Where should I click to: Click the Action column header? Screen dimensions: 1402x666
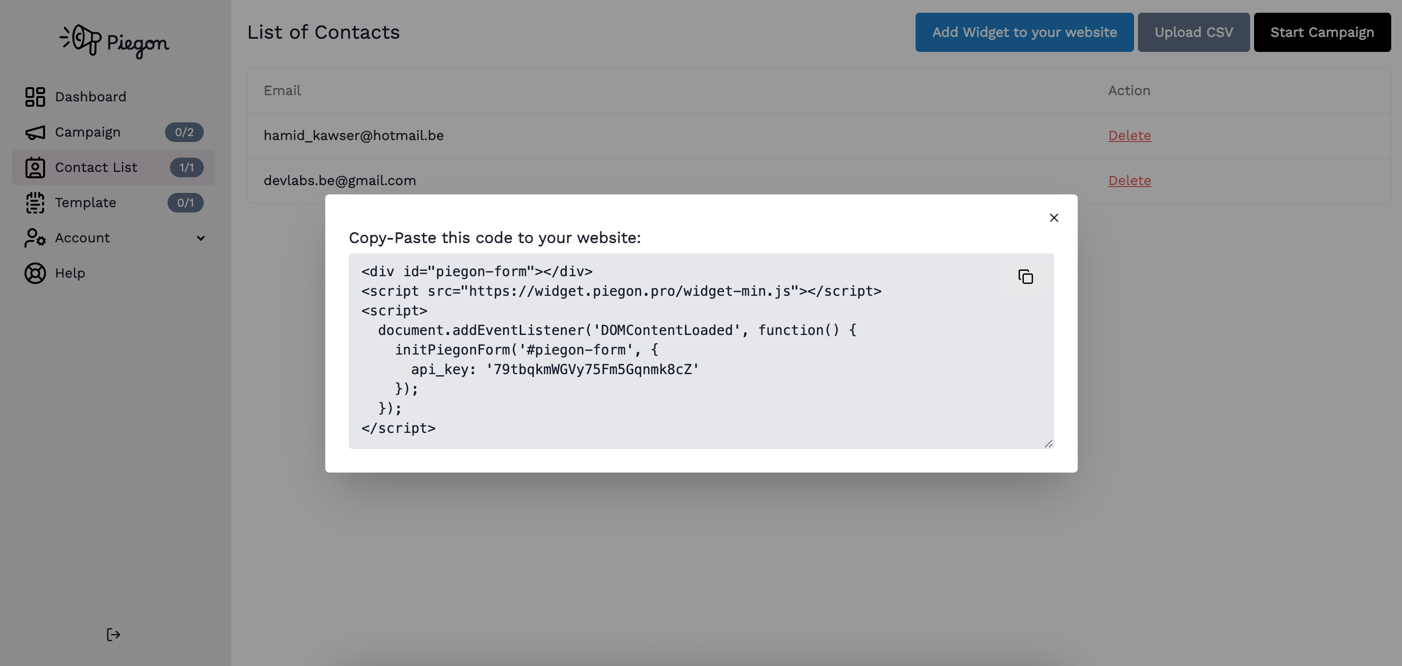click(1129, 91)
